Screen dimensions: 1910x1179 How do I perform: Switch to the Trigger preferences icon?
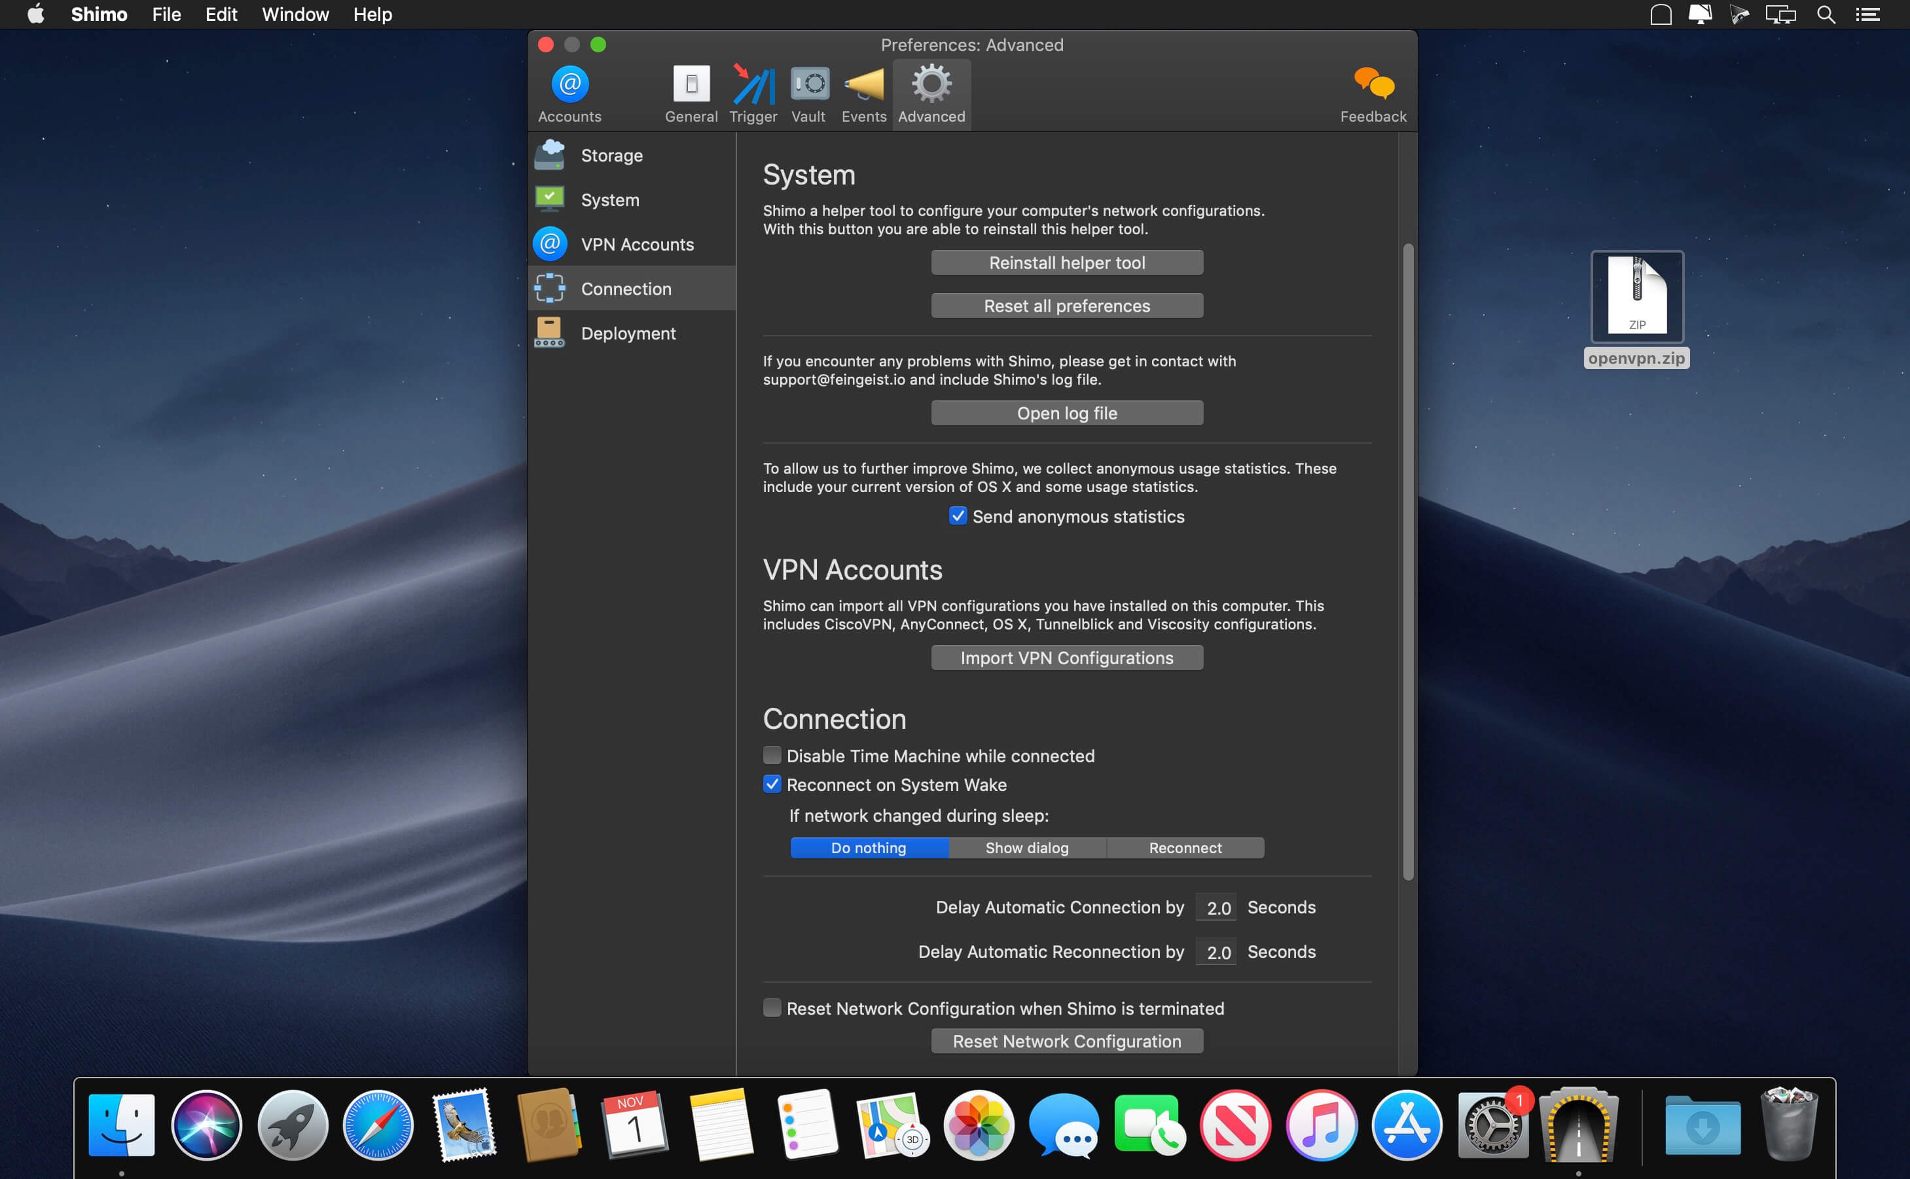point(753,86)
